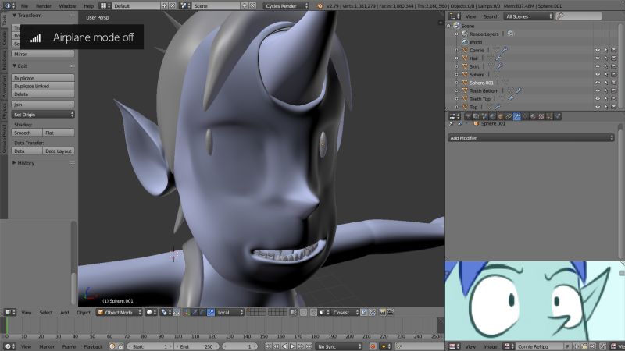The height and width of the screenshot is (351, 625).
Task: Open the File menu
Action: (x=24, y=6)
